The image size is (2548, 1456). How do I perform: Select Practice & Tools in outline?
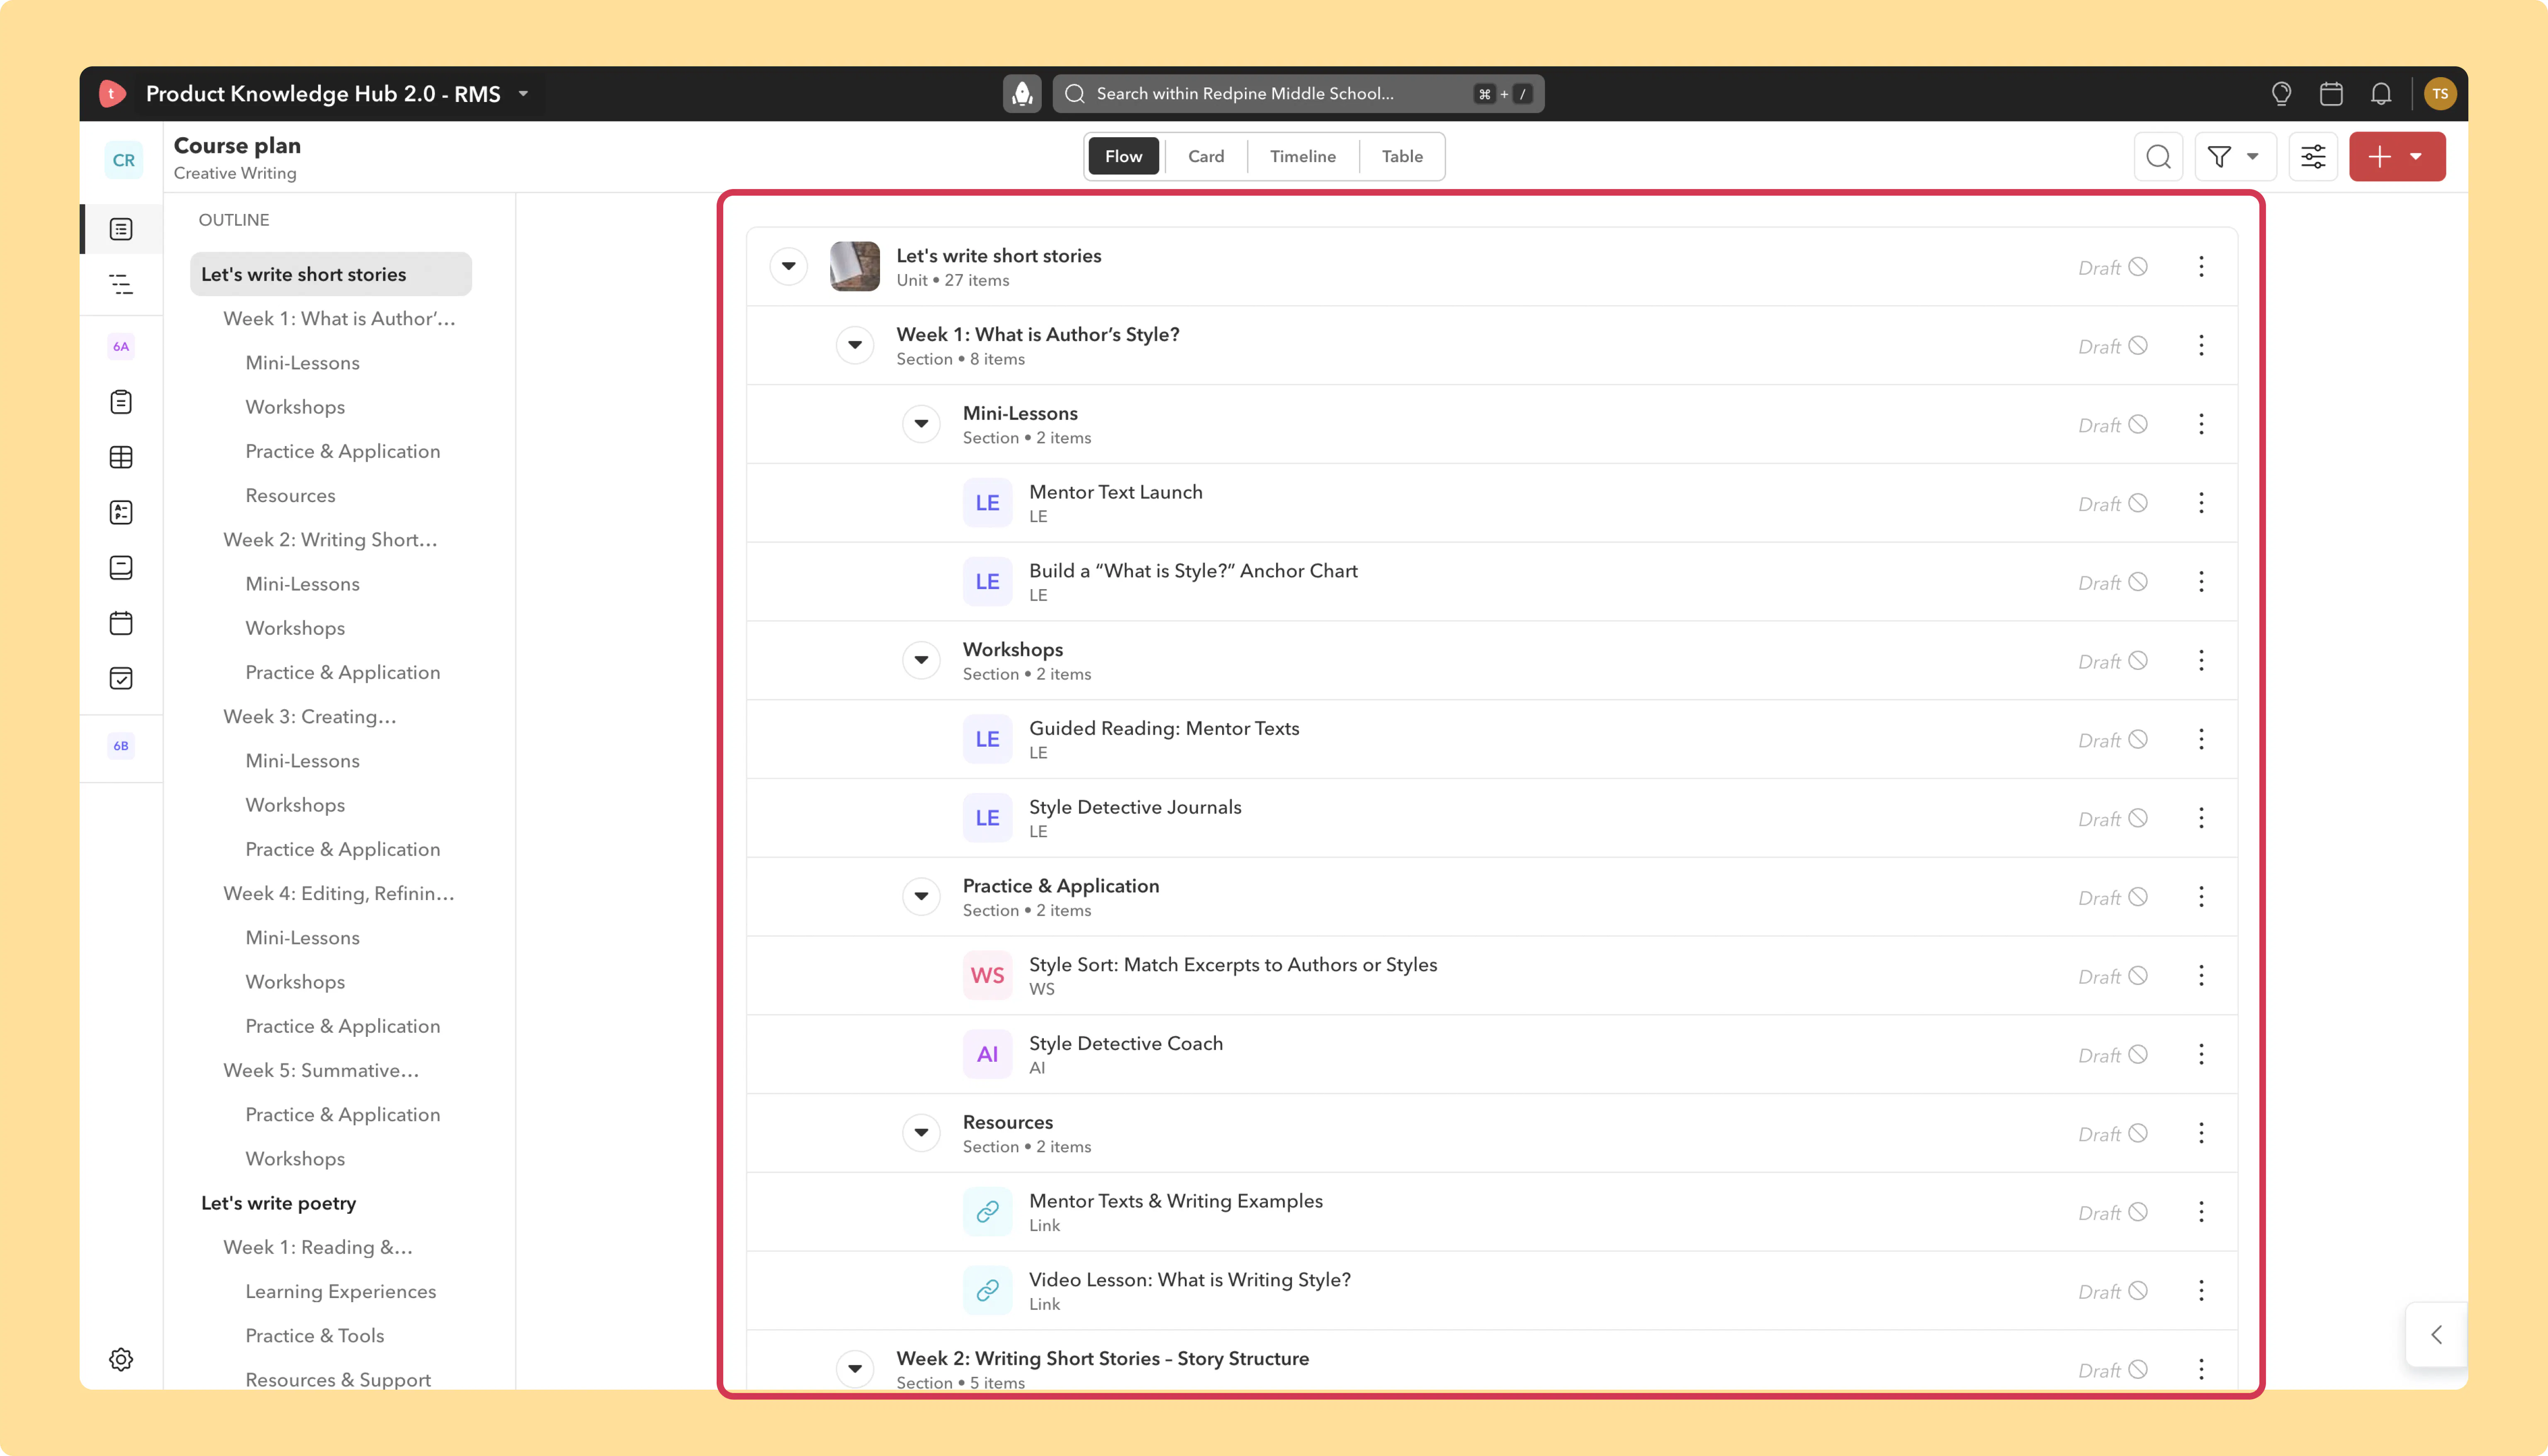click(315, 1336)
